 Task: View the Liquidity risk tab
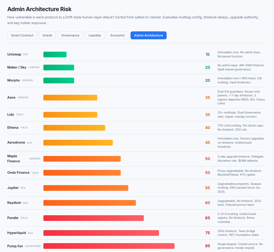pos(95,35)
